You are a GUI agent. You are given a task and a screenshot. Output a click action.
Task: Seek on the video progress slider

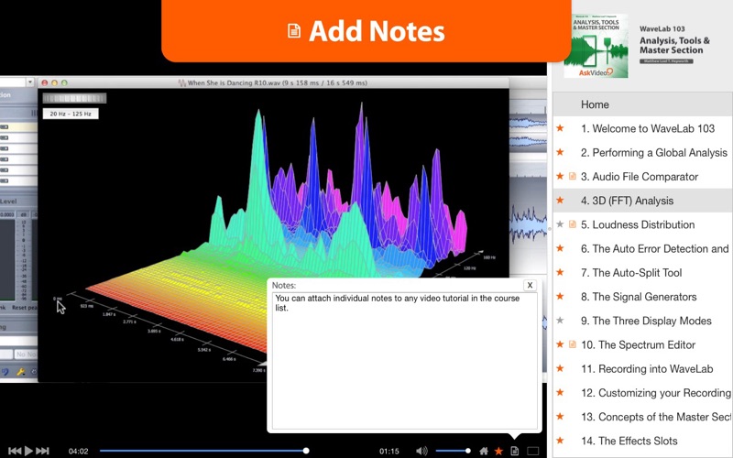[203, 451]
